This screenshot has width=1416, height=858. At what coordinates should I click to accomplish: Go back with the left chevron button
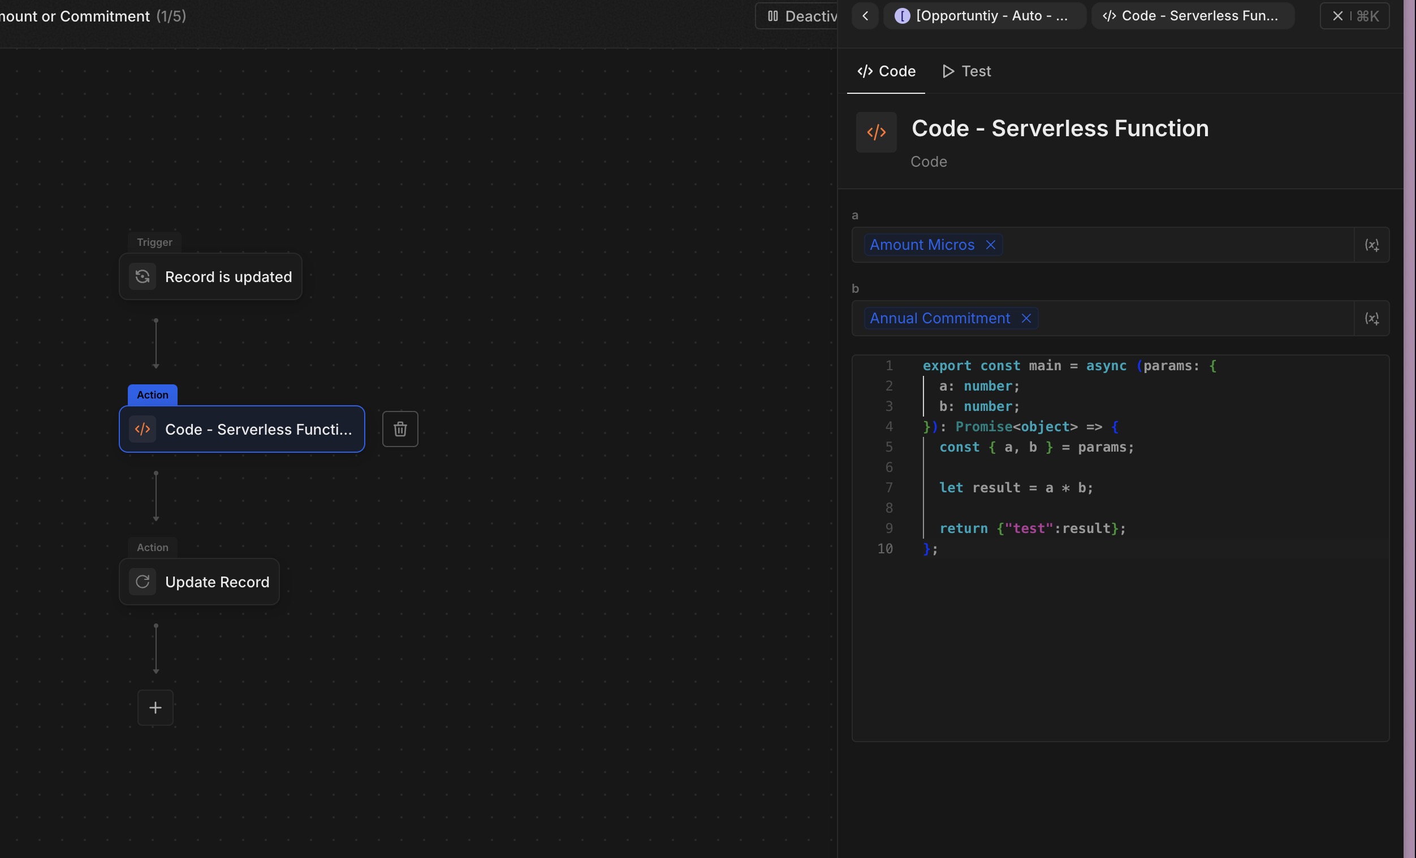tap(865, 16)
